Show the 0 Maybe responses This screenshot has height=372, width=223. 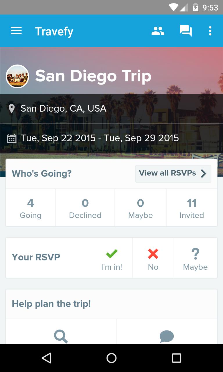[141, 208]
